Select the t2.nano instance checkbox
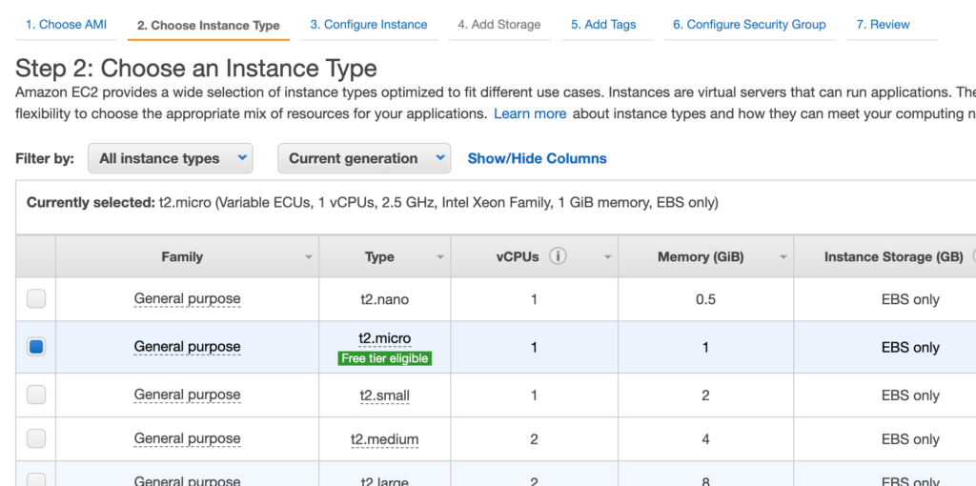Image resolution: width=976 pixels, height=486 pixels. pyautogui.click(x=36, y=299)
